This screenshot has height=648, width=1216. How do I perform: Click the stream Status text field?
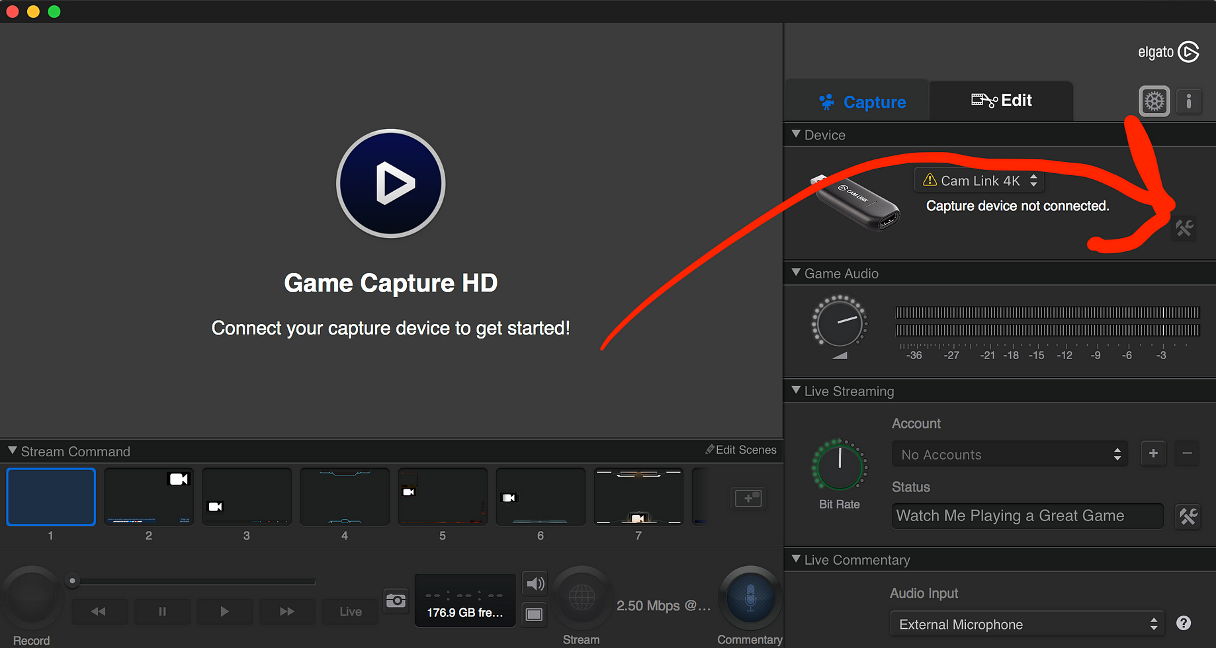(x=1027, y=516)
